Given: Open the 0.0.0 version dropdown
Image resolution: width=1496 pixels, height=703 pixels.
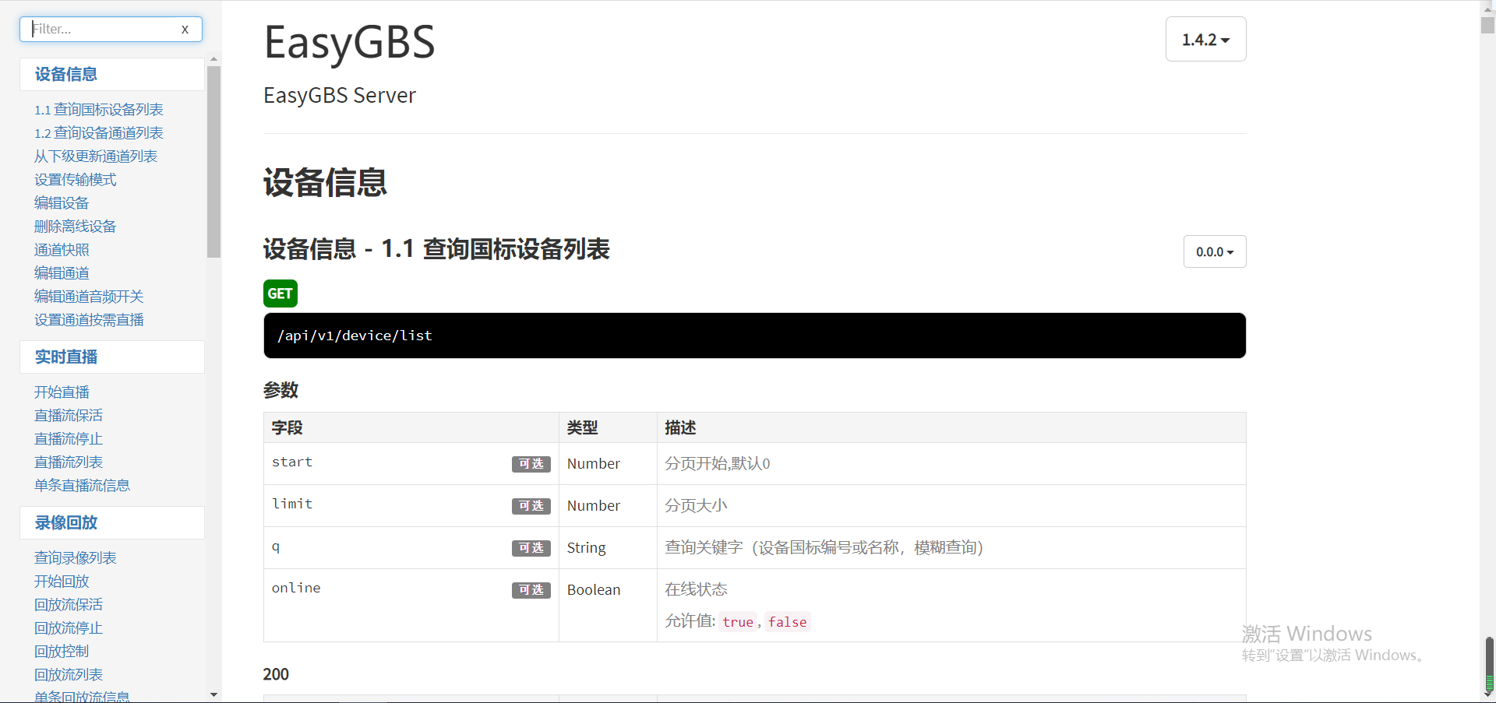Looking at the screenshot, I should [x=1214, y=251].
